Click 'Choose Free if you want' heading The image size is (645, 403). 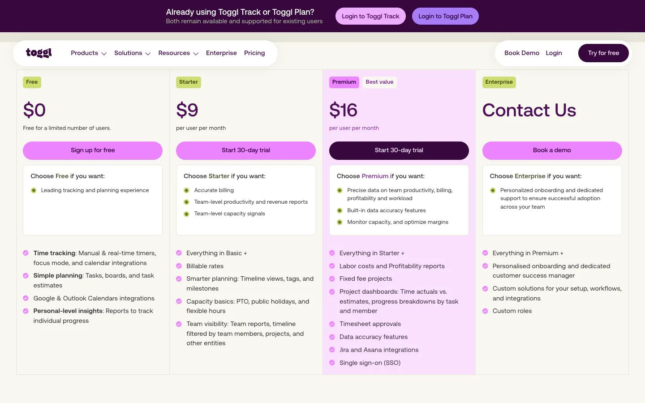(68, 176)
